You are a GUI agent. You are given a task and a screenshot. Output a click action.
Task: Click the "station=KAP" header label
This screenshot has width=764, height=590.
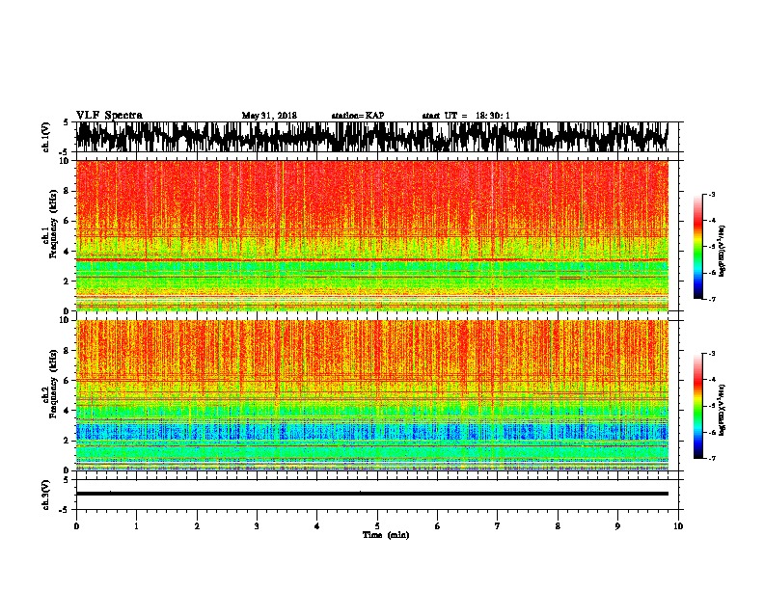tap(358, 116)
